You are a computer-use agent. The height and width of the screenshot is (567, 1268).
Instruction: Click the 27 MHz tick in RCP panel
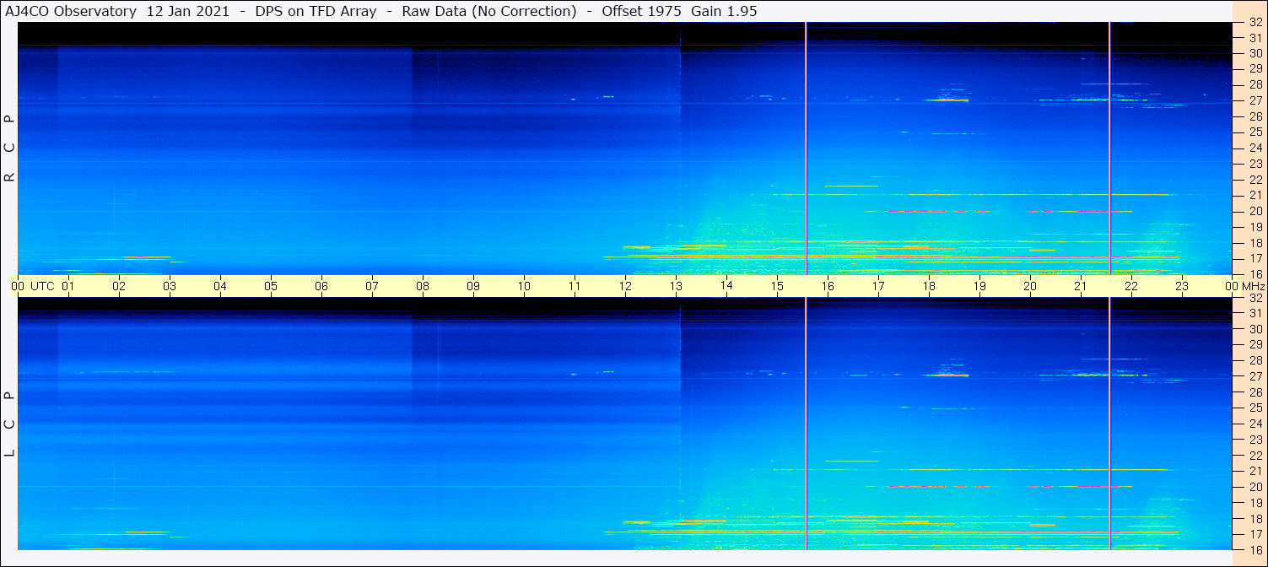[x=1255, y=100]
